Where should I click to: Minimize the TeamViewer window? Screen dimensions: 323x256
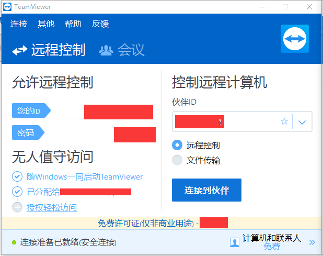262,7
